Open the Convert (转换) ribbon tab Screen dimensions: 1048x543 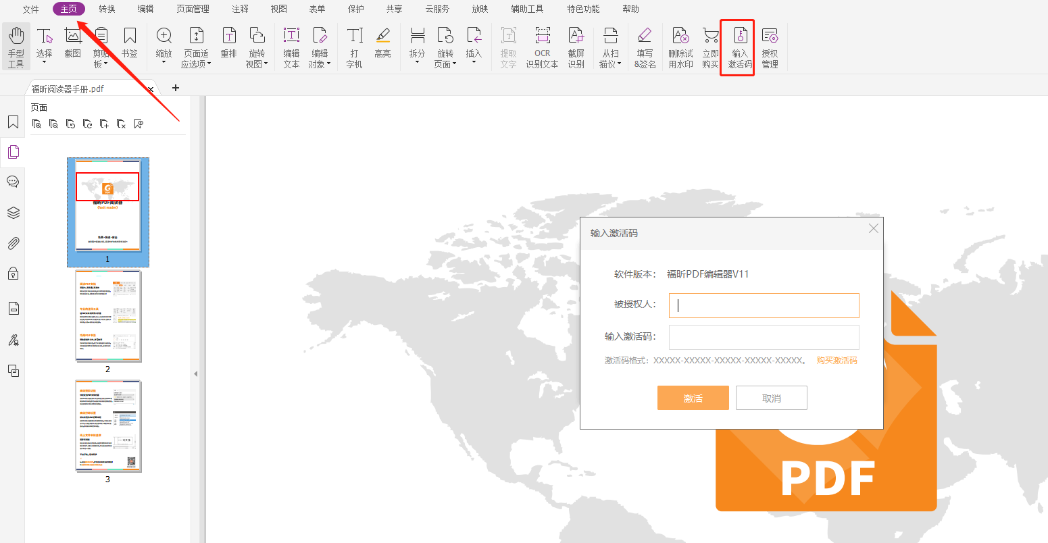tap(107, 9)
